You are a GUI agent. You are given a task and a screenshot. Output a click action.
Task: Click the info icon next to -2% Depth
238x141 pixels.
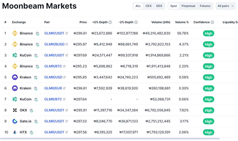[x=136, y=22]
